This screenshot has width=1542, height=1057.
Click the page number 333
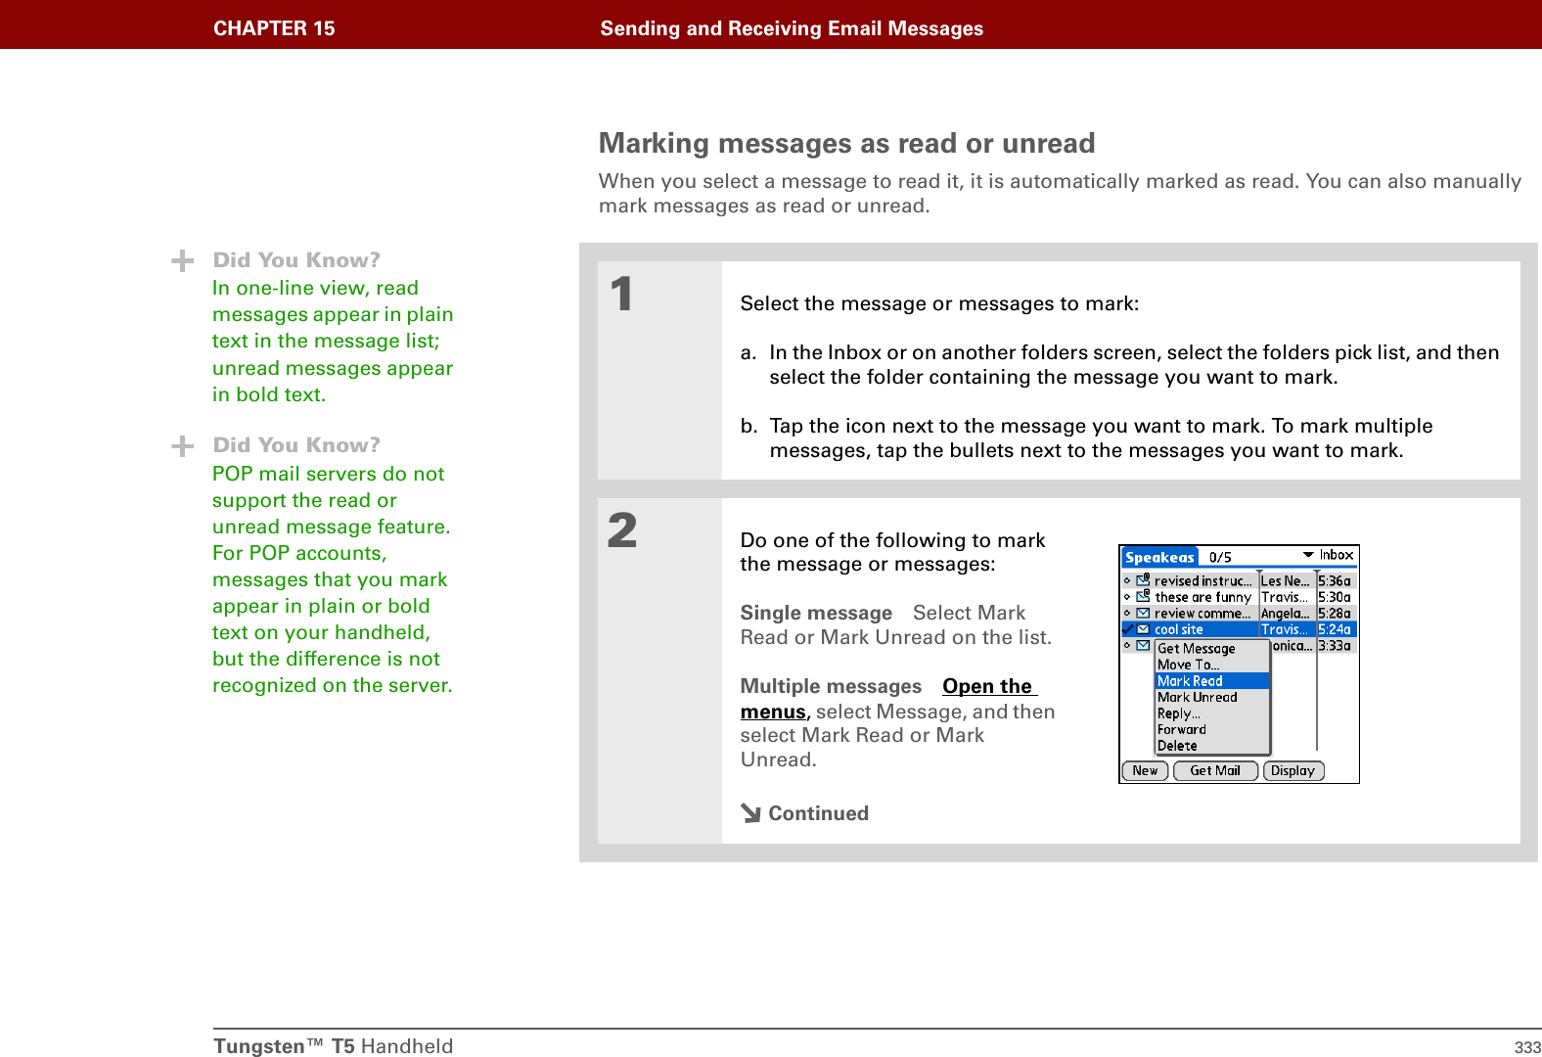click(1527, 1047)
